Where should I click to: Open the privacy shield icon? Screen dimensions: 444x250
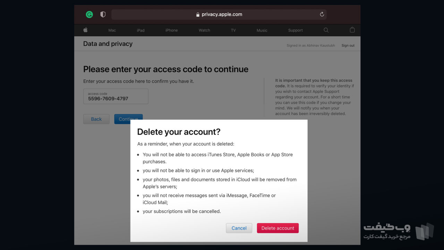(x=103, y=15)
